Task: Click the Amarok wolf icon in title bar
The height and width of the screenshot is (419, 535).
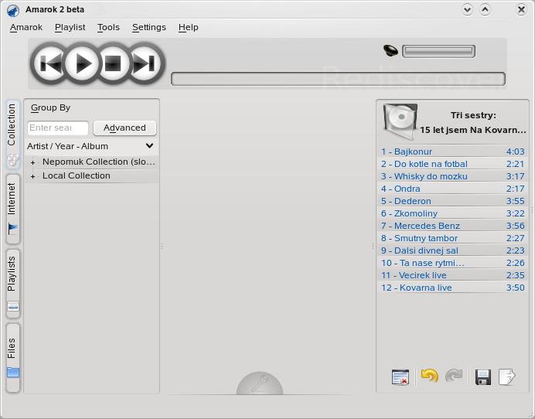Action: [13, 10]
